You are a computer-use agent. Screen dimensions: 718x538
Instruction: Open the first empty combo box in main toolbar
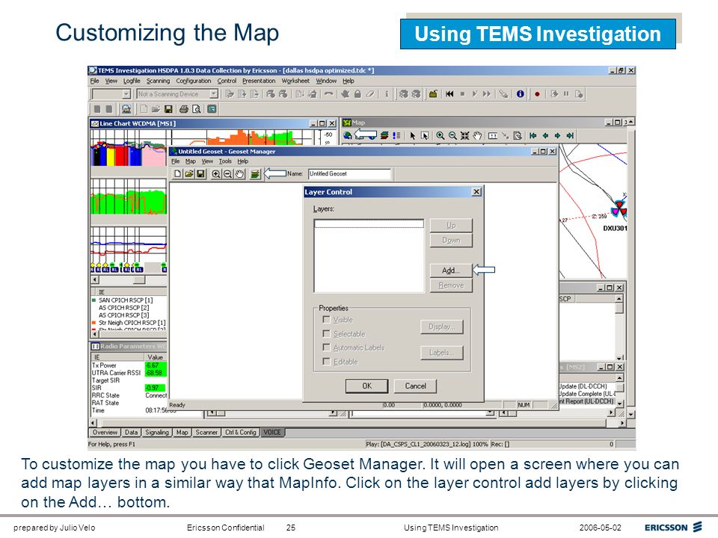(126, 94)
